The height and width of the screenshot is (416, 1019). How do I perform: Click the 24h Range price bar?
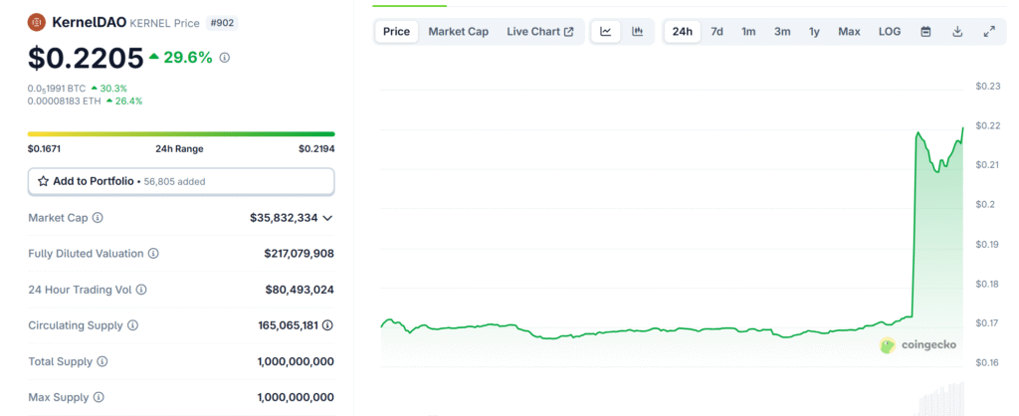(x=181, y=133)
